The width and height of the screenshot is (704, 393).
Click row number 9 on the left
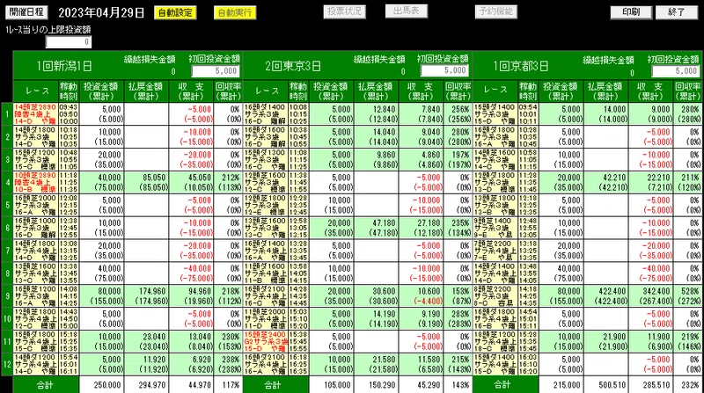[x=7, y=296]
